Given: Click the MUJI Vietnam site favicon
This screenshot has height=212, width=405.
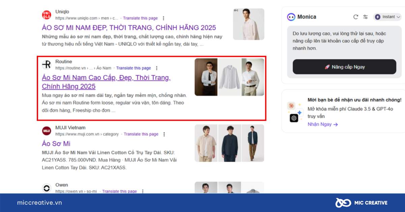Looking at the screenshot, I should 46,131.
